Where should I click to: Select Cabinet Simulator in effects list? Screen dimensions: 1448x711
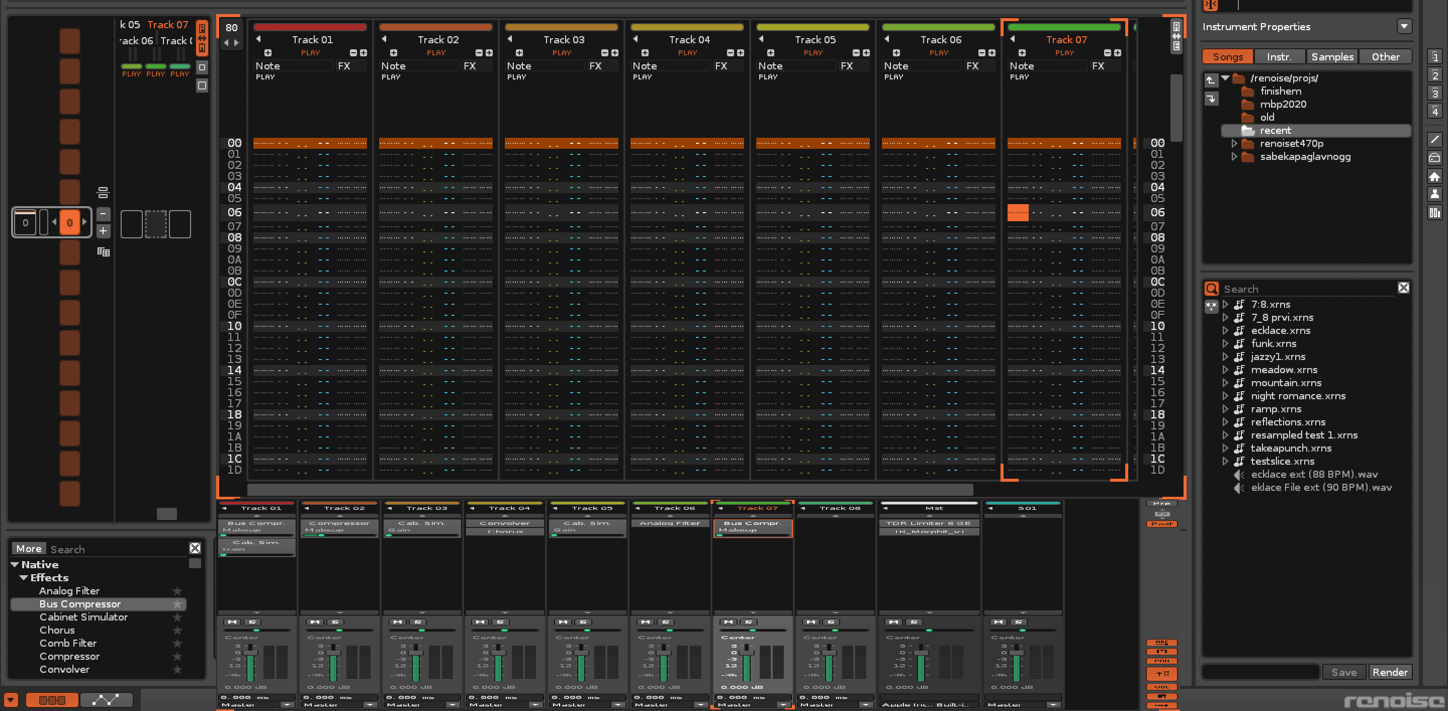(x=84, y=617)
